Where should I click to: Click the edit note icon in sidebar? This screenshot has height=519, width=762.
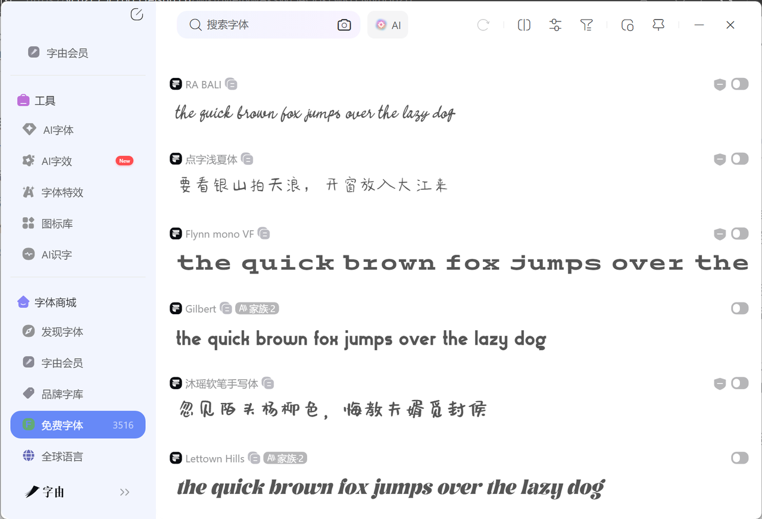coord(137,15)
